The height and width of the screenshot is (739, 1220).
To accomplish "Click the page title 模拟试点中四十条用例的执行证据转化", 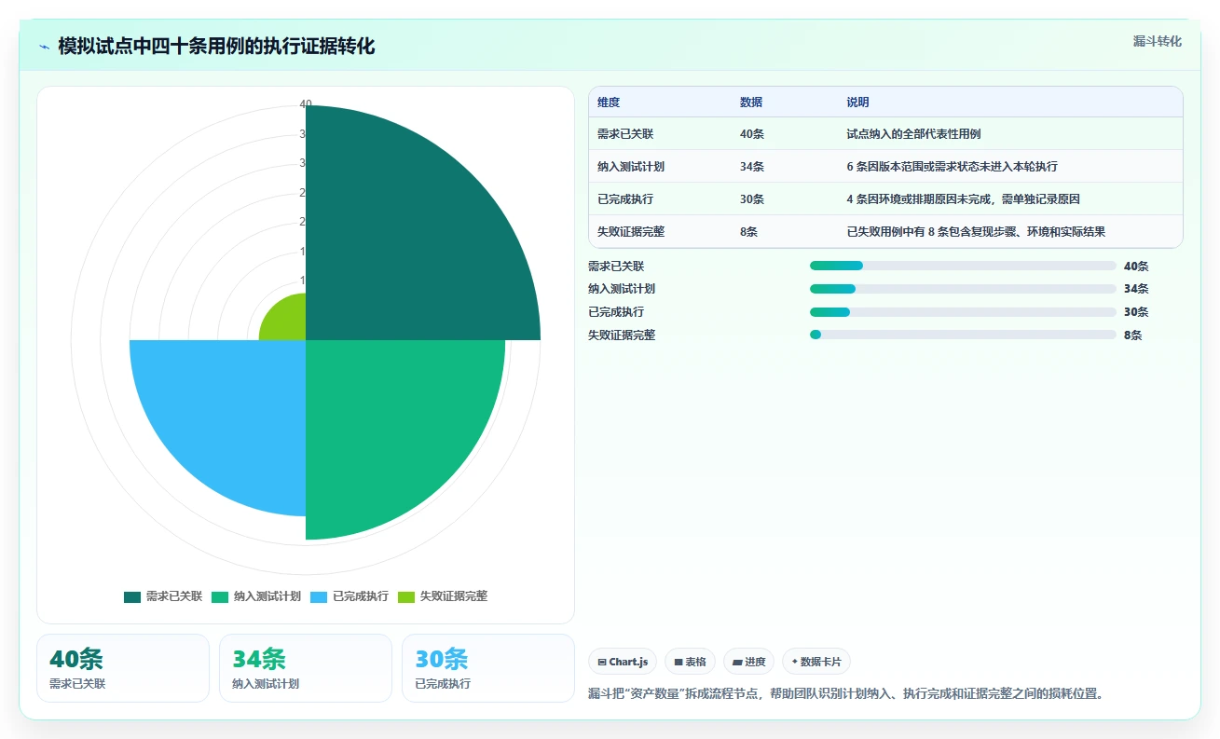I will [216, 47].
